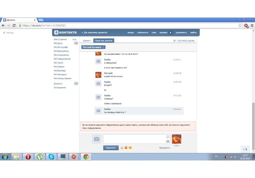Viewport: 255px width, 178px height.
Task: Open Мої Налаштування in sidebar
Action: tap(63, 79)
